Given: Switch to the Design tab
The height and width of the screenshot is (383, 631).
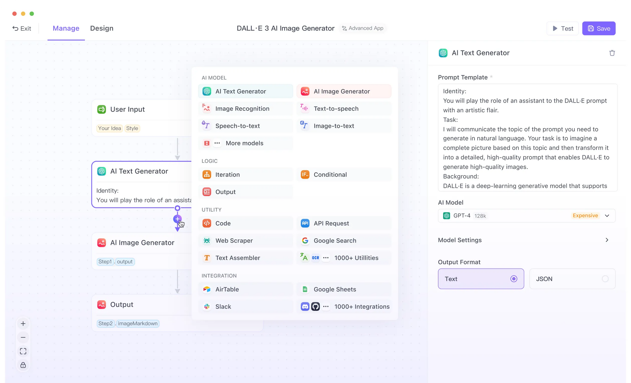Looking at the screenshot, I should pos(102,28).
